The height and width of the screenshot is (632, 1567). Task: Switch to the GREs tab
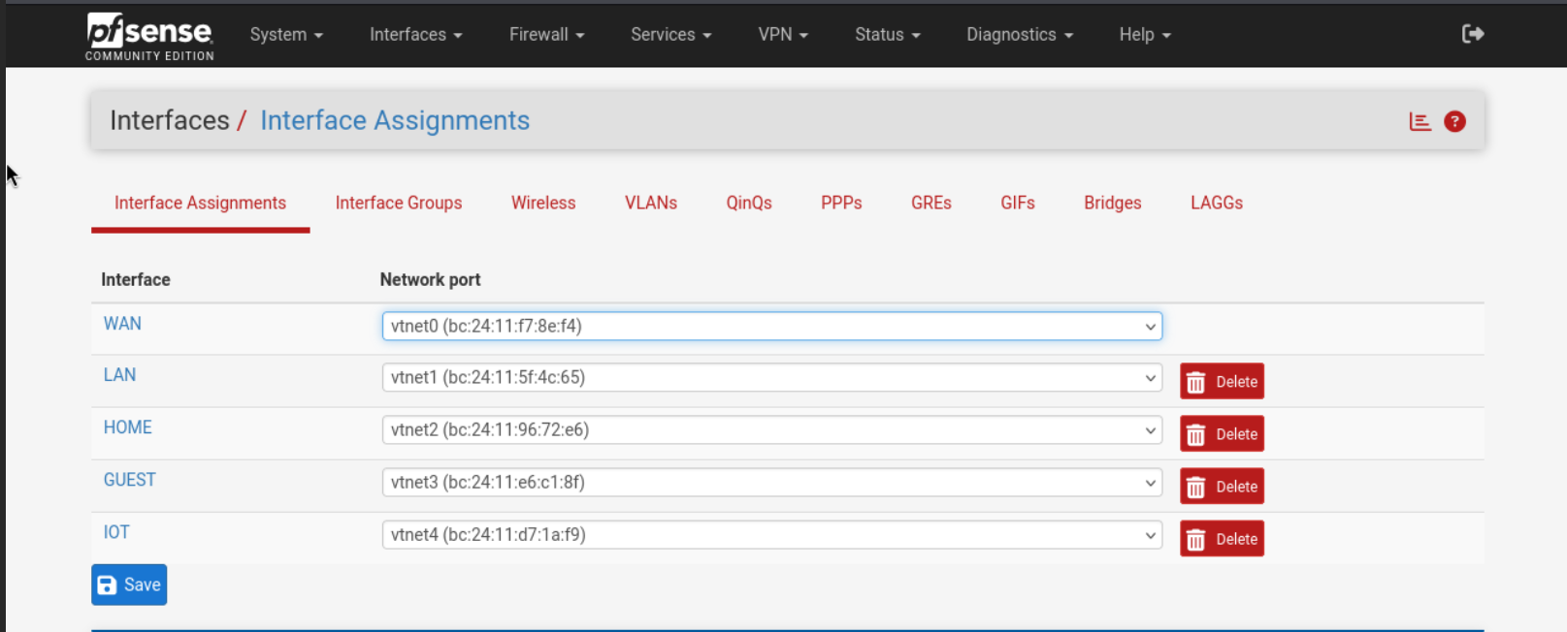coord(931,204)
